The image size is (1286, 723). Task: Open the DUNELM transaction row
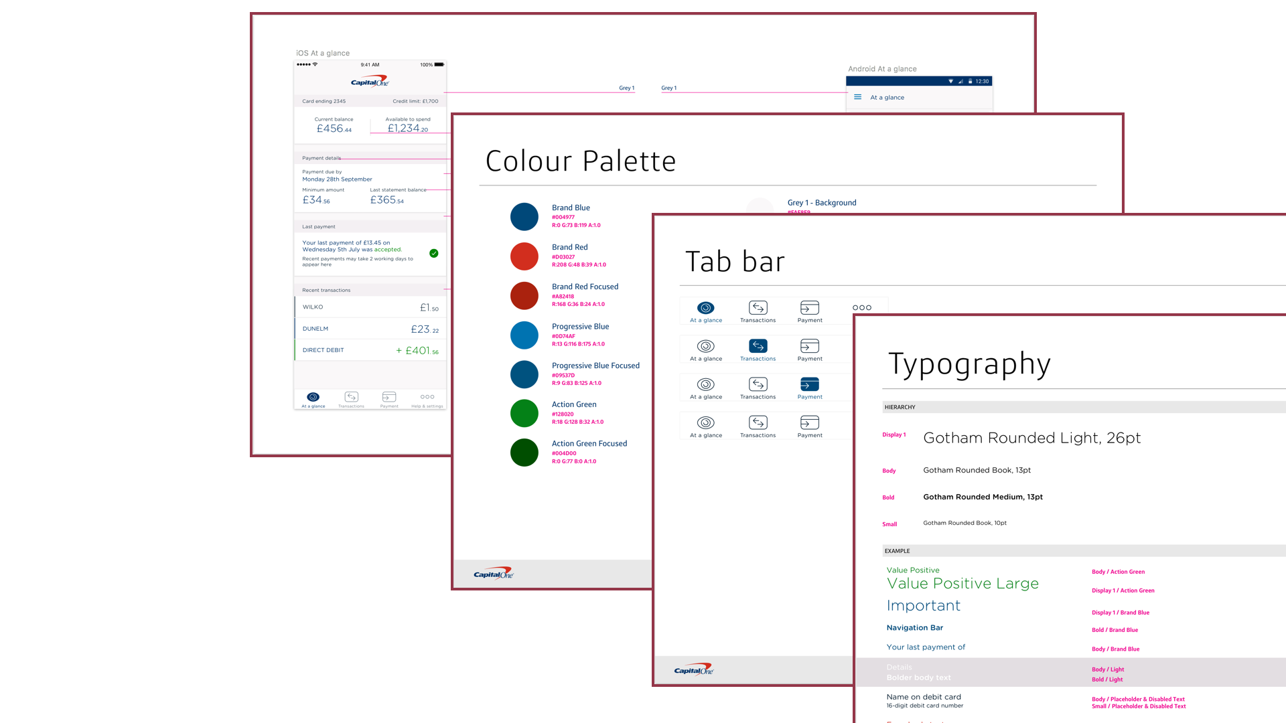[370, 329]
